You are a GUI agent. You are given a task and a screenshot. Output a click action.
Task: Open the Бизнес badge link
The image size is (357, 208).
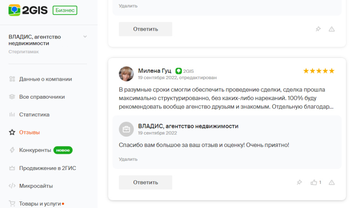[65, 10]
